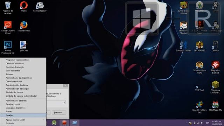Select Panel de control
Image resolution: width=224 pixels, height=126 pixels.
pos(23,104)
